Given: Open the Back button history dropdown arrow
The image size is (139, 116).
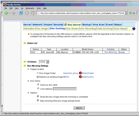Looking at the screenshot, I should click(10, 13).
